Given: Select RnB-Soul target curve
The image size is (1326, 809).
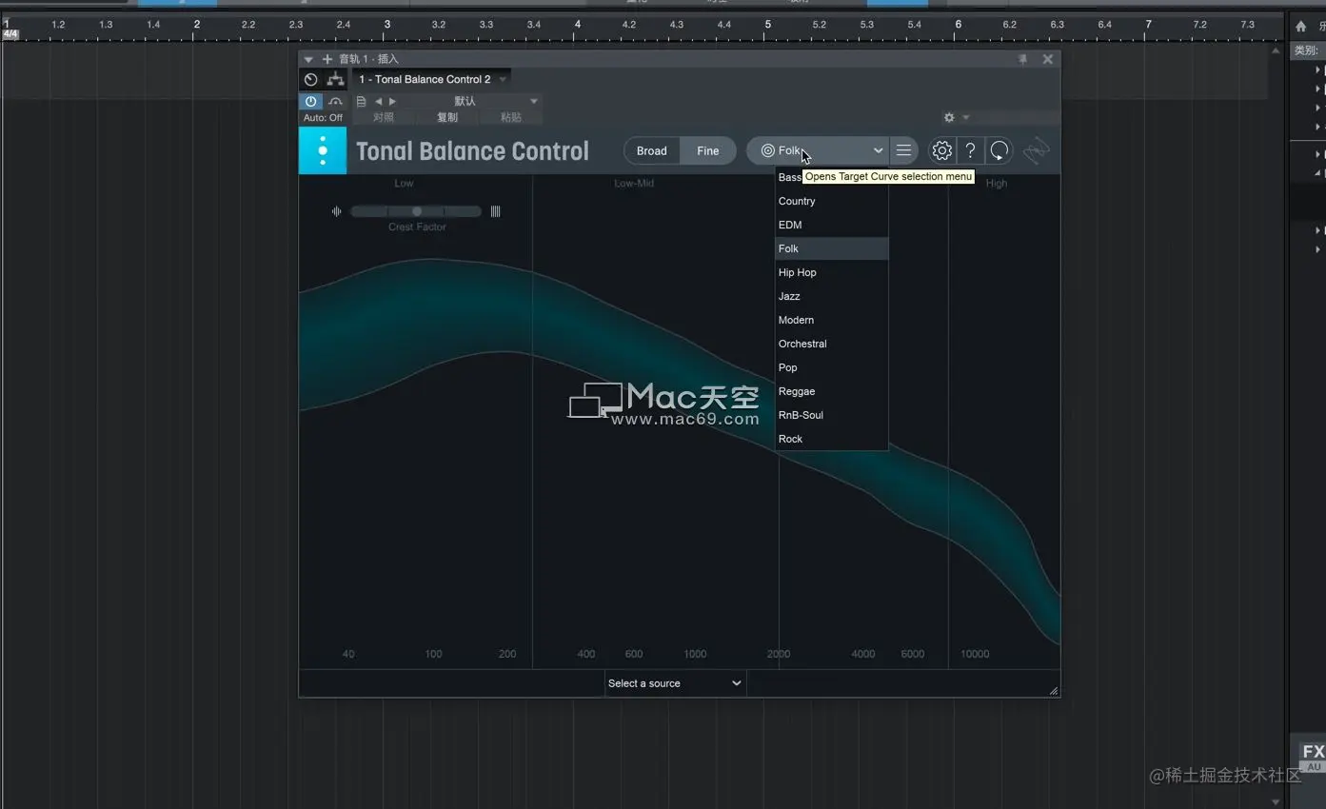Looking at the screenshot, I should (831, 415).
